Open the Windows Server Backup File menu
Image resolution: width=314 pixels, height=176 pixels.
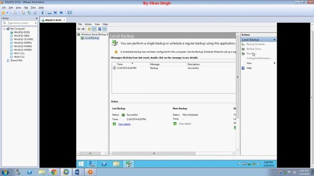(79, 24)
